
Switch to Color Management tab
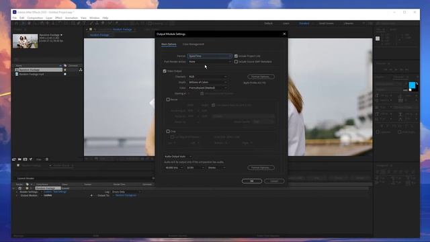coord(193,44)
